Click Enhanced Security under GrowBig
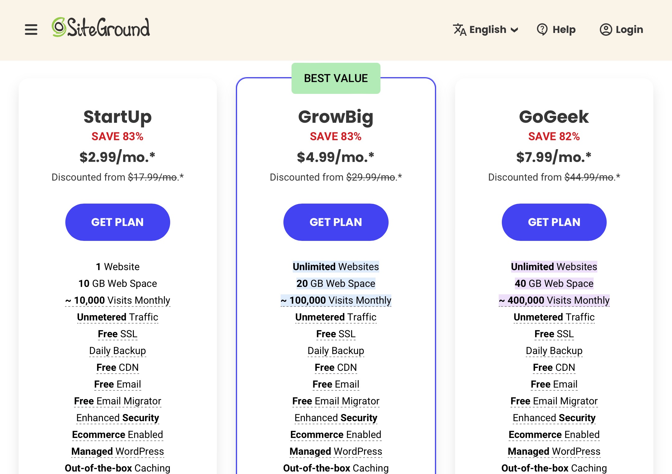Screen dimensions: 672x474 pyautogui.click(x=336, y=418)
